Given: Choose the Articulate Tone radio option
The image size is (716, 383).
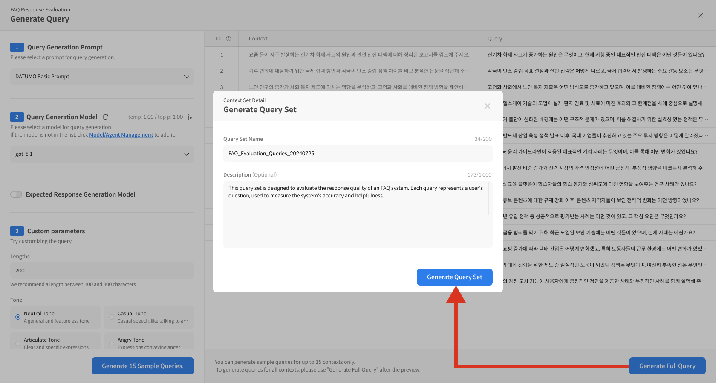Looking at the screenshot, I should click(x=18, y=343).
